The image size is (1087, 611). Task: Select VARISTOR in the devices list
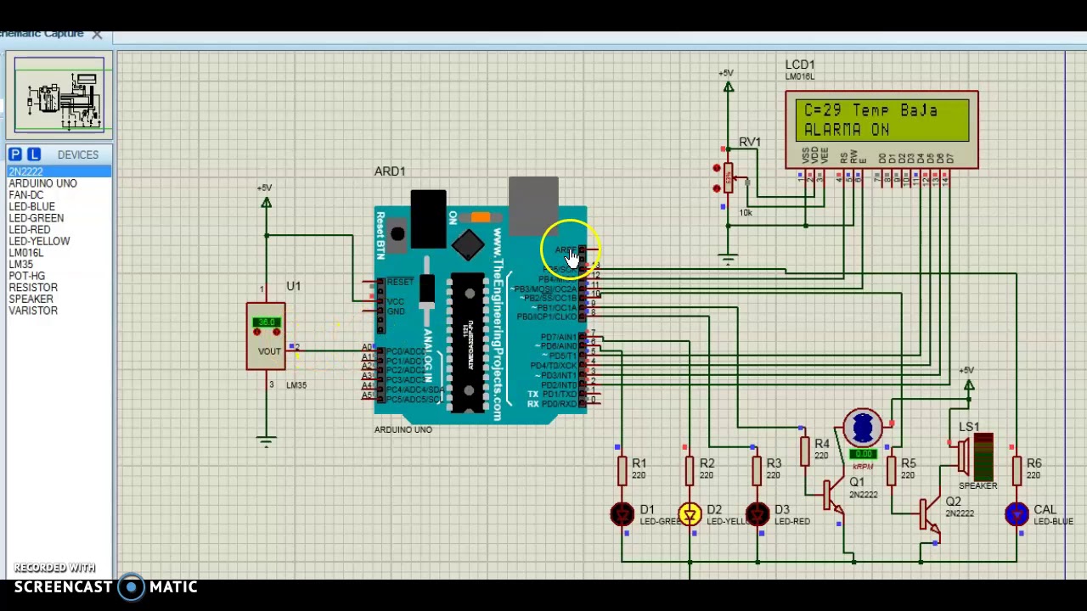click(33, 311)
